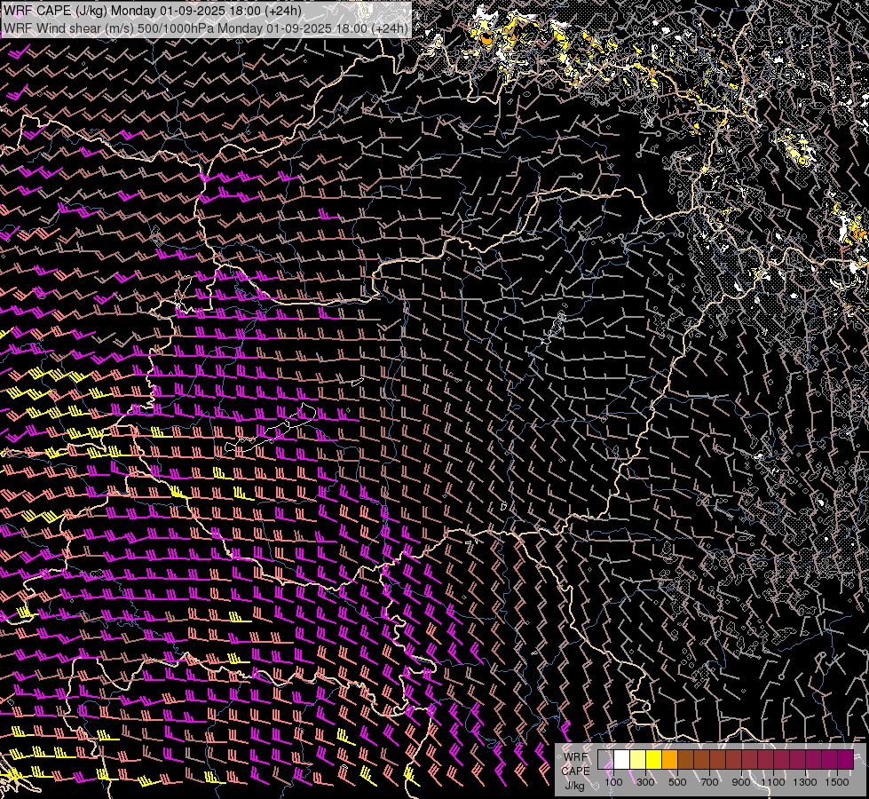Select the bright yellow legend swatch
Viewport: 869px width, 799px height.
654,759
